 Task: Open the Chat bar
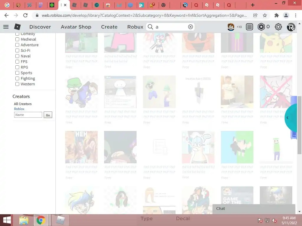[254, 209]
